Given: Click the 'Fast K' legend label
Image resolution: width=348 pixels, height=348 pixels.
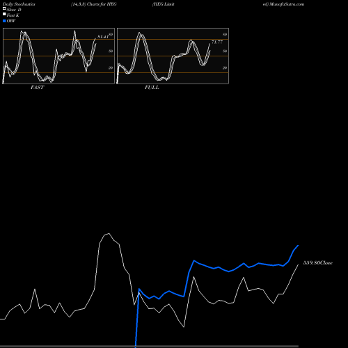Looking at the screenshot, I should tap(13, 15).
